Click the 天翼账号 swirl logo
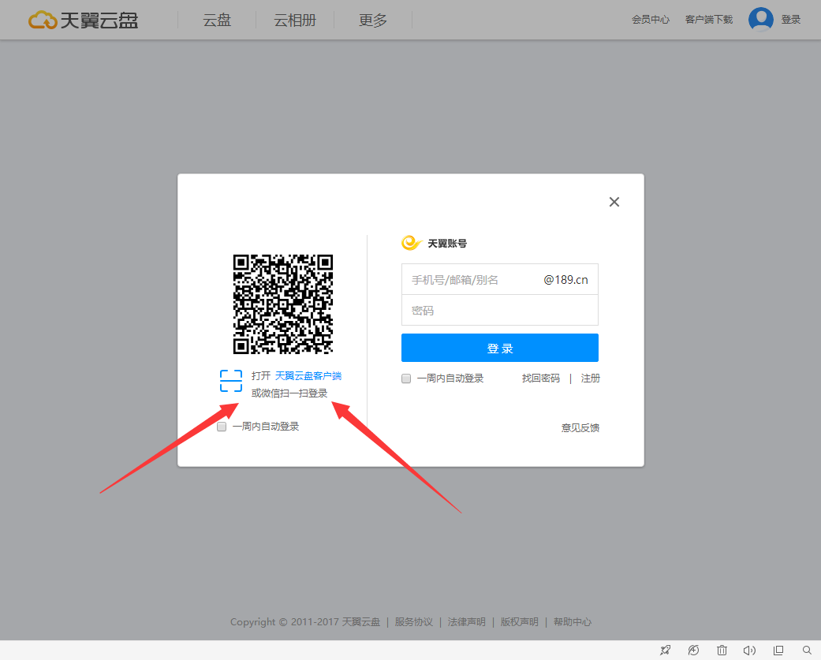Screen dimensions: 821x660 pyautogui.click(x=412, y=243)
